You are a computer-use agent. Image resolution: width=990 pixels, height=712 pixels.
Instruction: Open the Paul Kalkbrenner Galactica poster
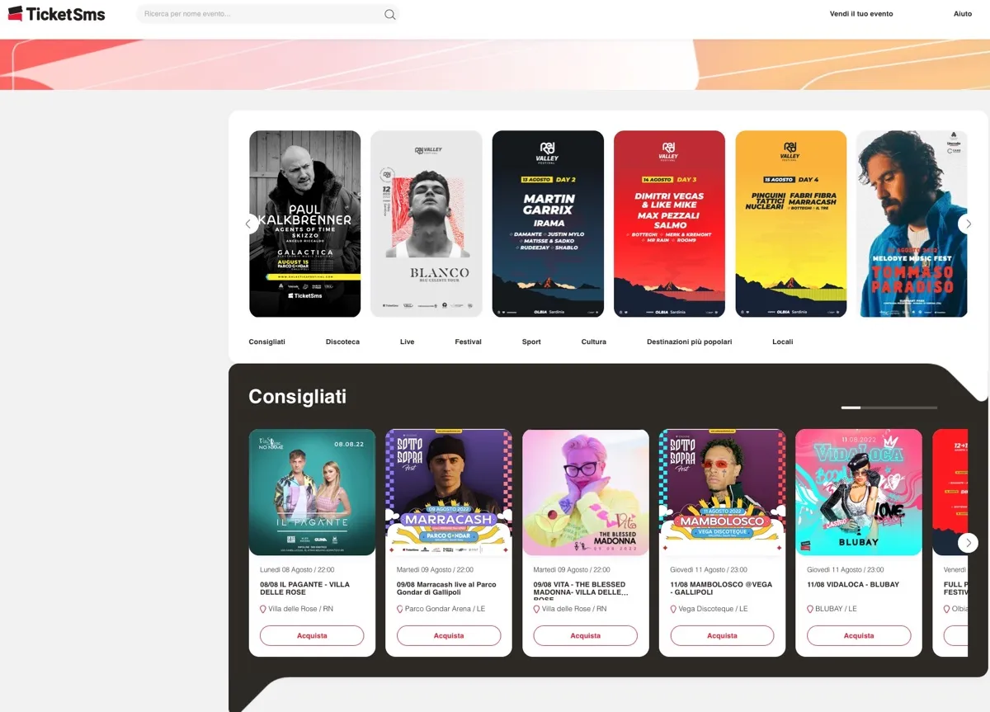305,224
